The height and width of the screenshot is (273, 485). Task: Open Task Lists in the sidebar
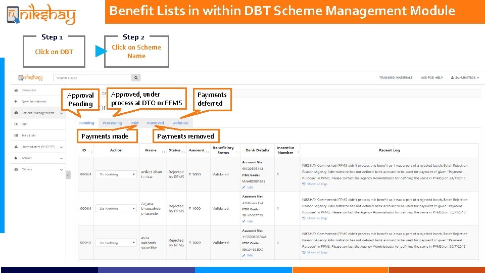(x=28, y=135)
